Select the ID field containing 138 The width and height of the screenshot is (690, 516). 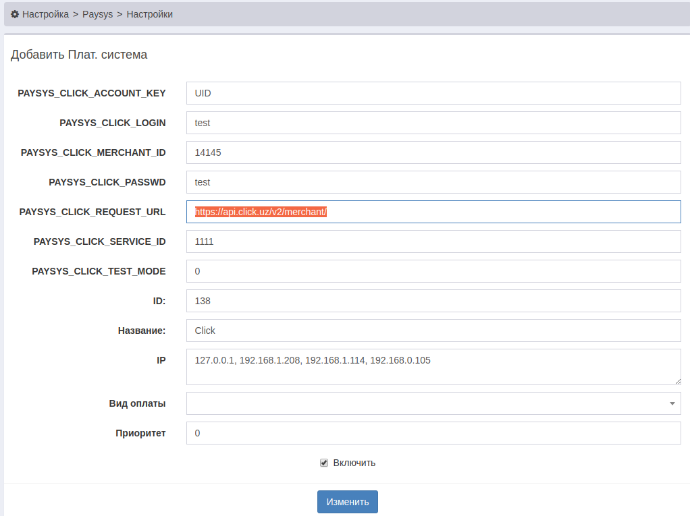[433, 301]
